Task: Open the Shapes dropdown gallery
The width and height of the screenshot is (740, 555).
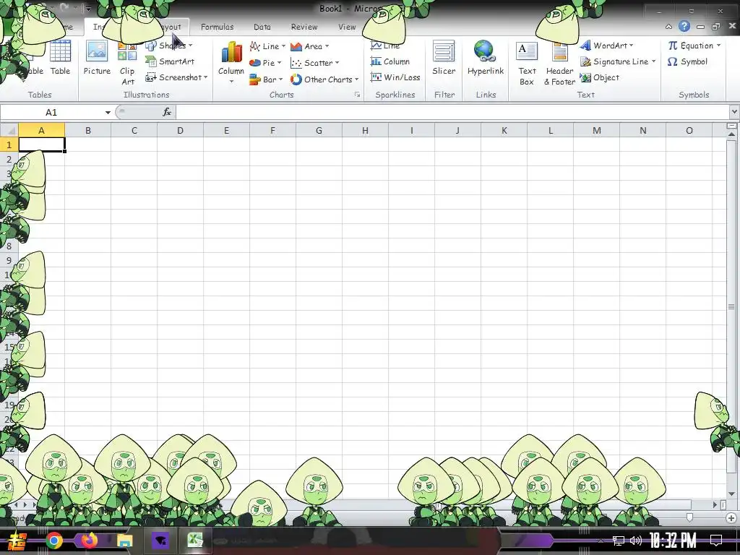Action: [x=169, y=46]
